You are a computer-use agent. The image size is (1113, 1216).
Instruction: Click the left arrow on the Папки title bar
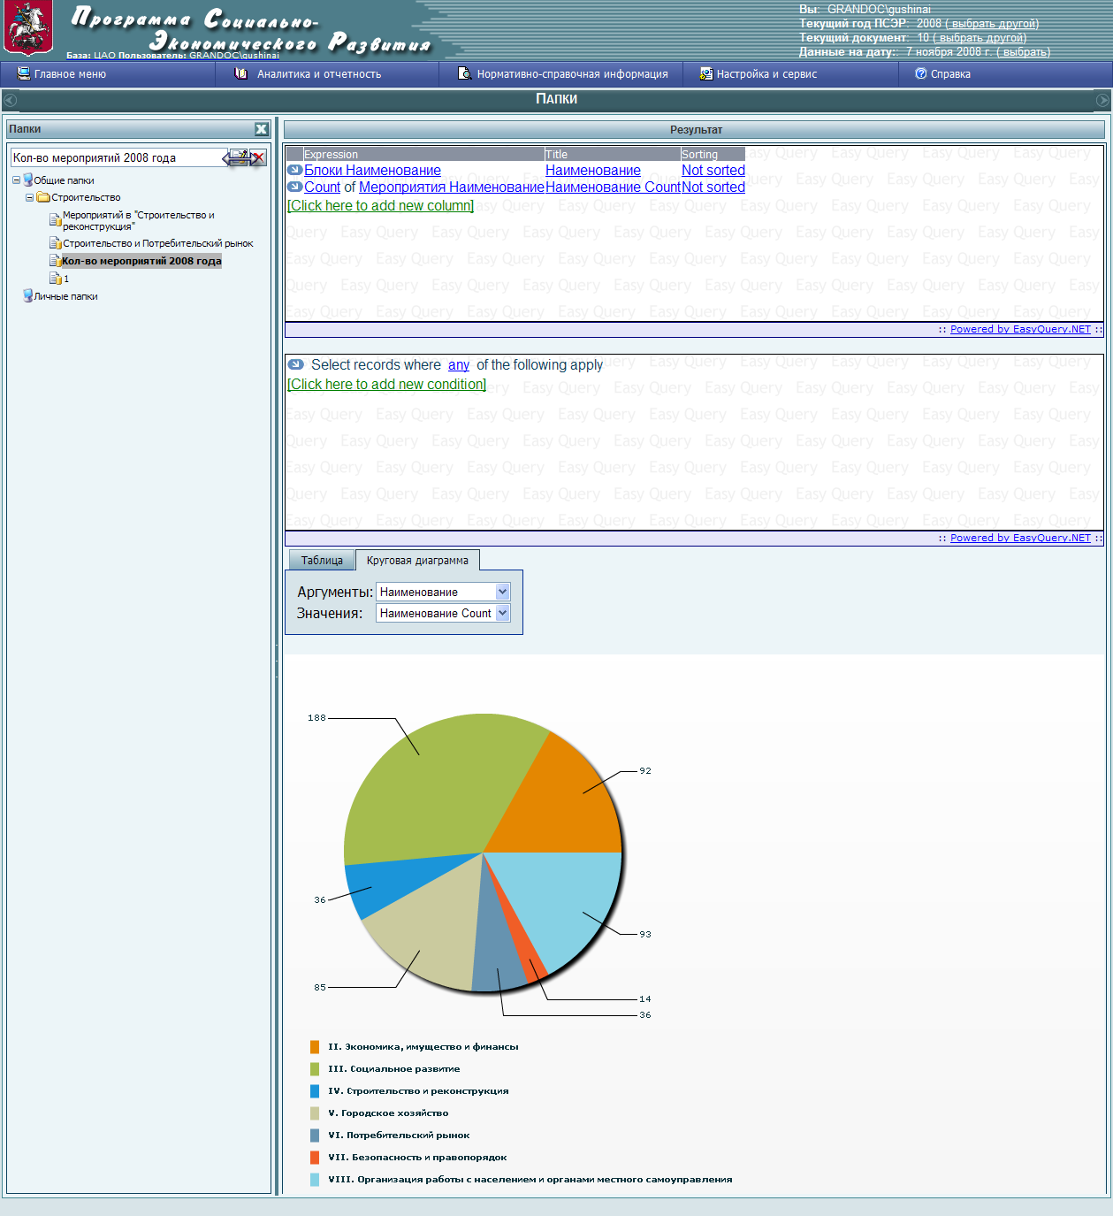11,100
